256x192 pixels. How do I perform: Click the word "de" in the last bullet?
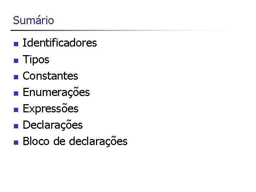pos(59,142)
